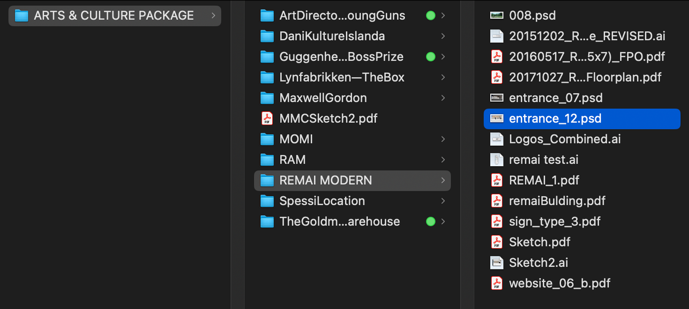Select the MaxwellGordon folder

(323, 98)
